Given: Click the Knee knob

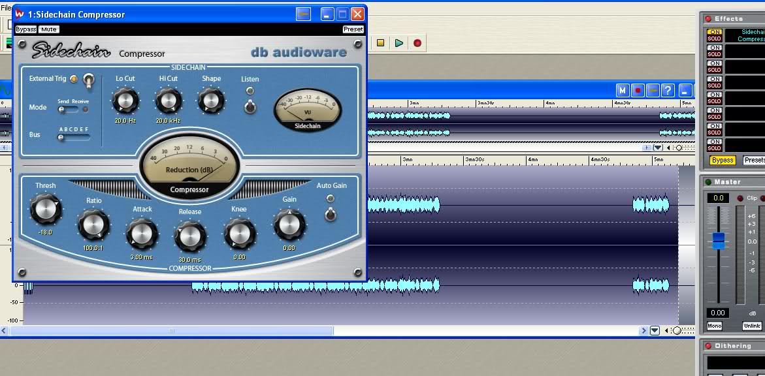Looking at the screenshot, I should [239, 234].
